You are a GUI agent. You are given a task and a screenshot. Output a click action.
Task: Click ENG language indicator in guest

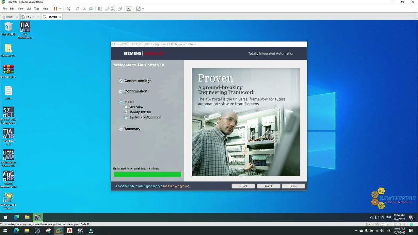388,217
